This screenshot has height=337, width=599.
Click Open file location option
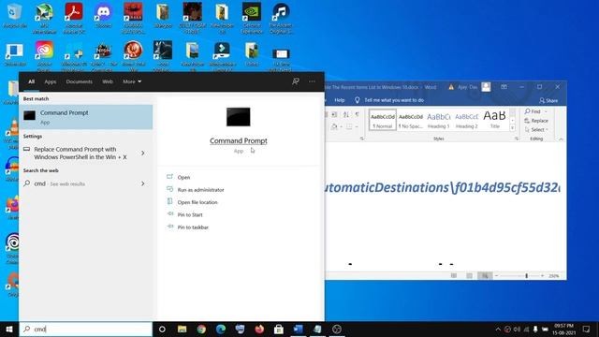197,202
